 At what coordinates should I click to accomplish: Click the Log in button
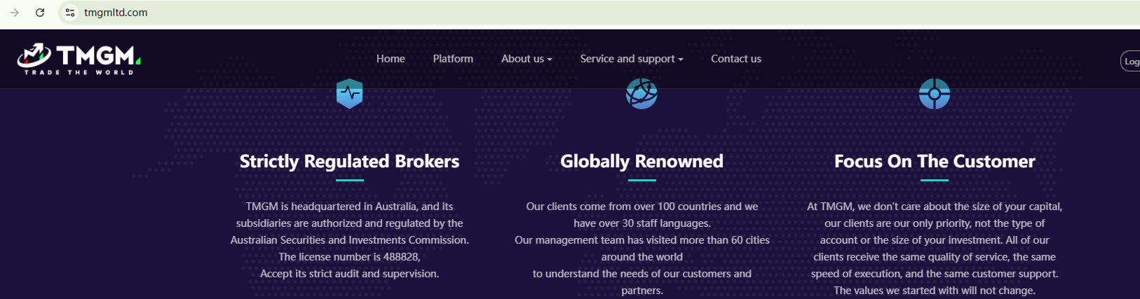1130,62
